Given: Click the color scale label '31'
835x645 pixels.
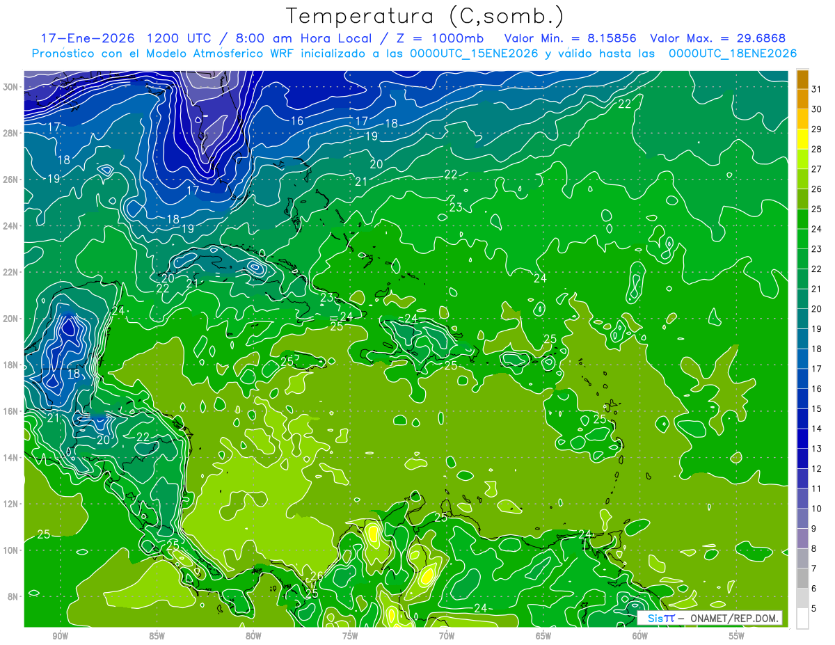Looking at the screenshot, I should [817, 88].
